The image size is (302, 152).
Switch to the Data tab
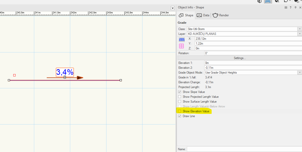[203, 15]
